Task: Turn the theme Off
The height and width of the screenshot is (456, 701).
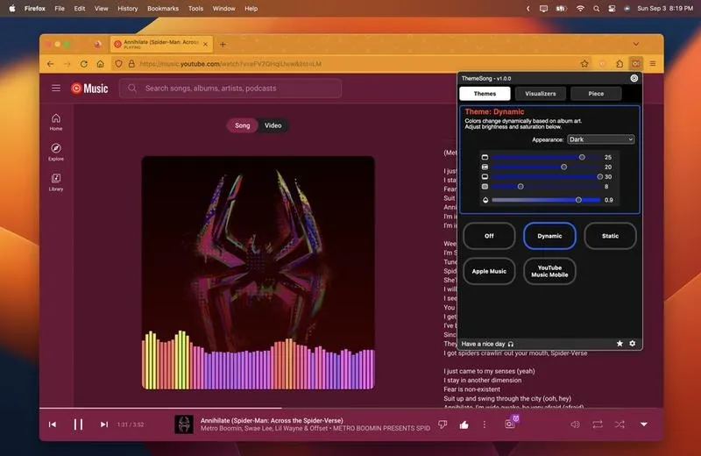Action: 489,236
